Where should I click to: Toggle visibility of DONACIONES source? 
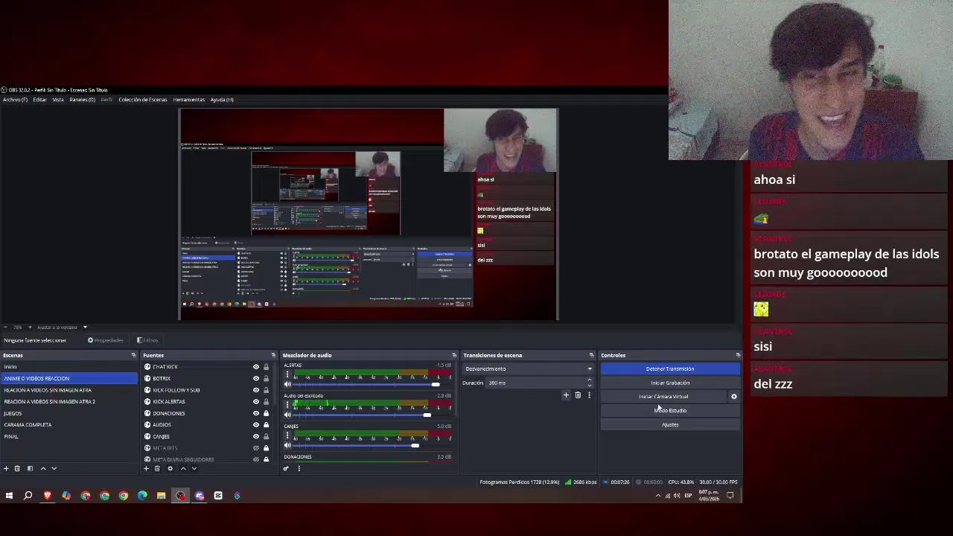[256, 413]
